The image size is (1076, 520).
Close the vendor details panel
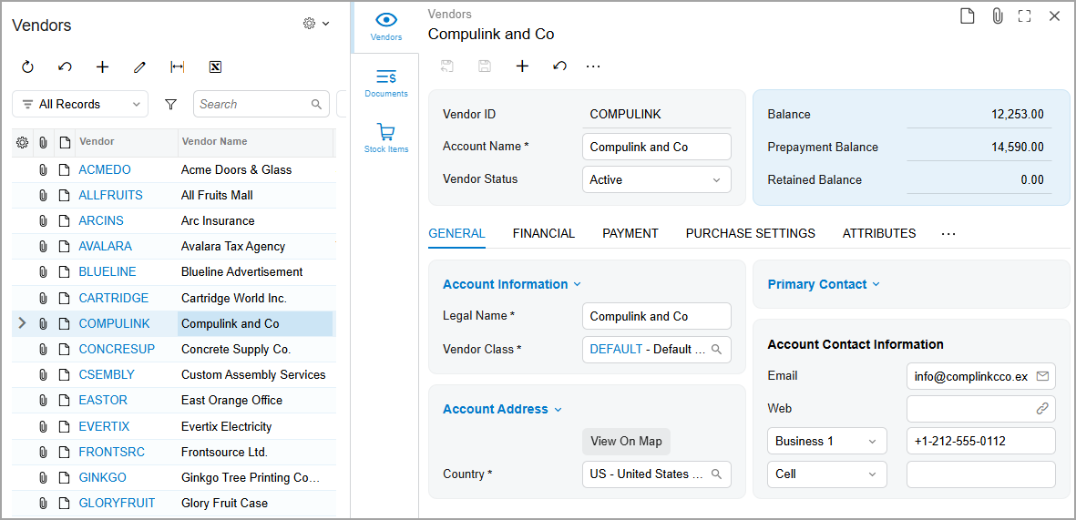tap(1055, 16)
